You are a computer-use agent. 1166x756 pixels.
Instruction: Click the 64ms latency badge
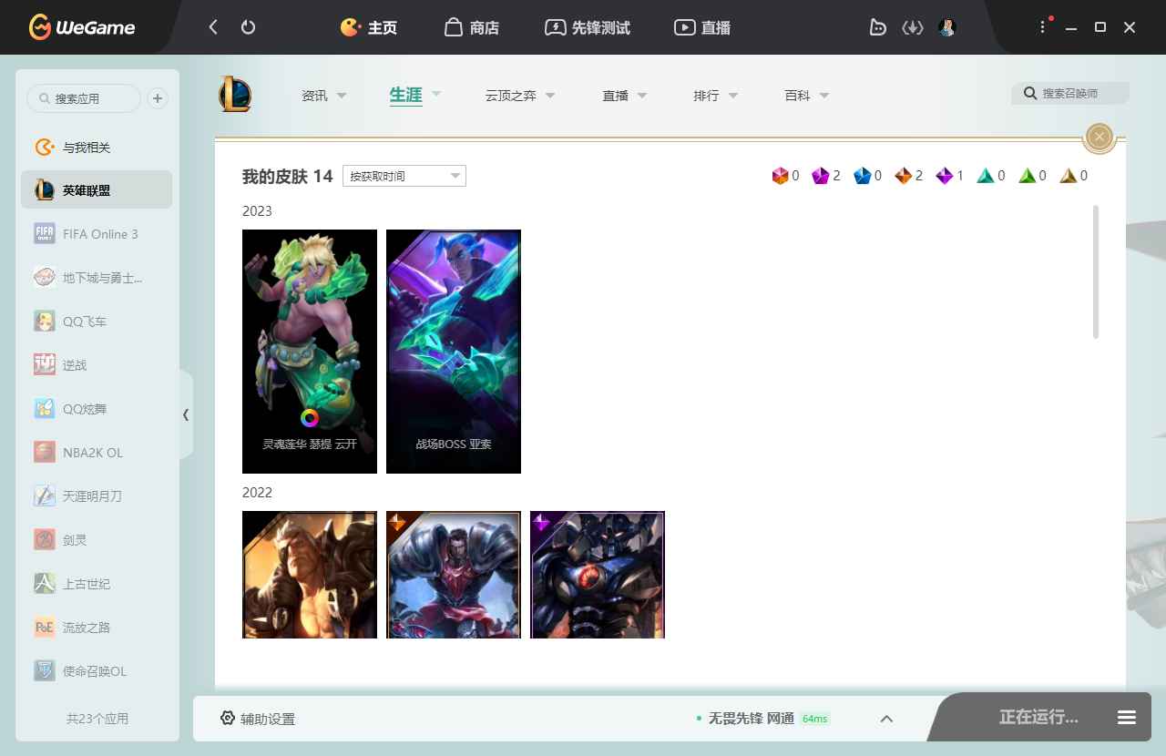pos(815,719)
